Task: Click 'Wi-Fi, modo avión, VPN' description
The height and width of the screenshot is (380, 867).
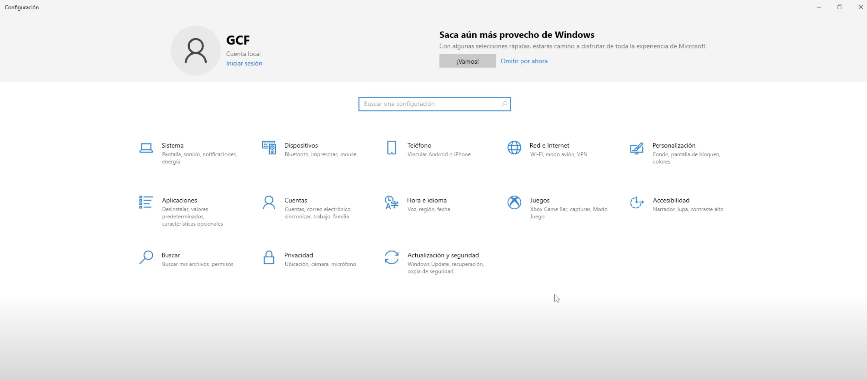Action: [559, 154]
